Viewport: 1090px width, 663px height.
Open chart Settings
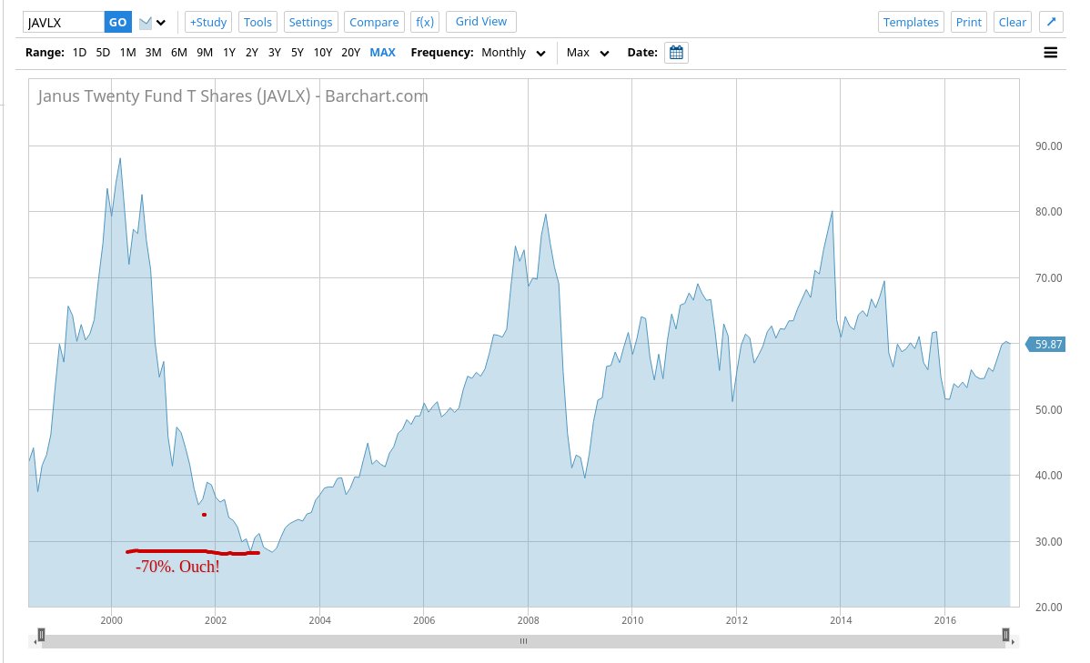click(311, 22)
